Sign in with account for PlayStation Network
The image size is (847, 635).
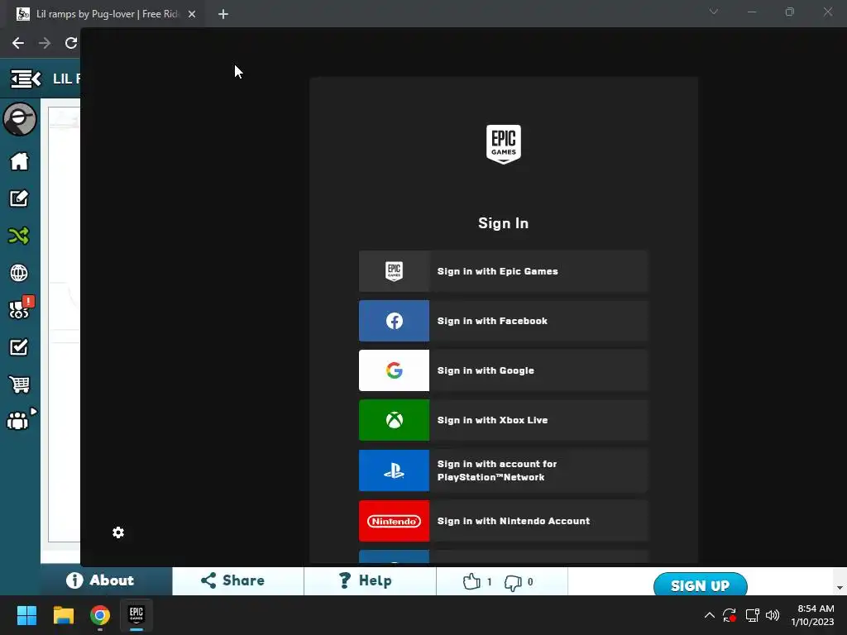(503, 470)
